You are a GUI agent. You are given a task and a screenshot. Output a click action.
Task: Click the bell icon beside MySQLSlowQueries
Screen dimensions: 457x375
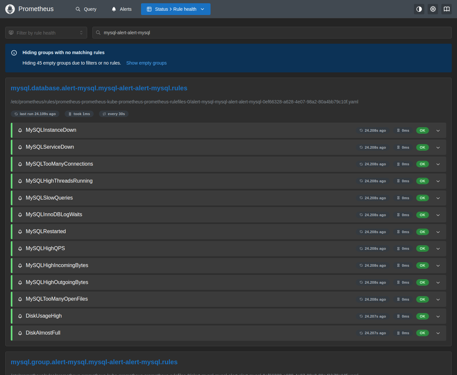[20, 198]
